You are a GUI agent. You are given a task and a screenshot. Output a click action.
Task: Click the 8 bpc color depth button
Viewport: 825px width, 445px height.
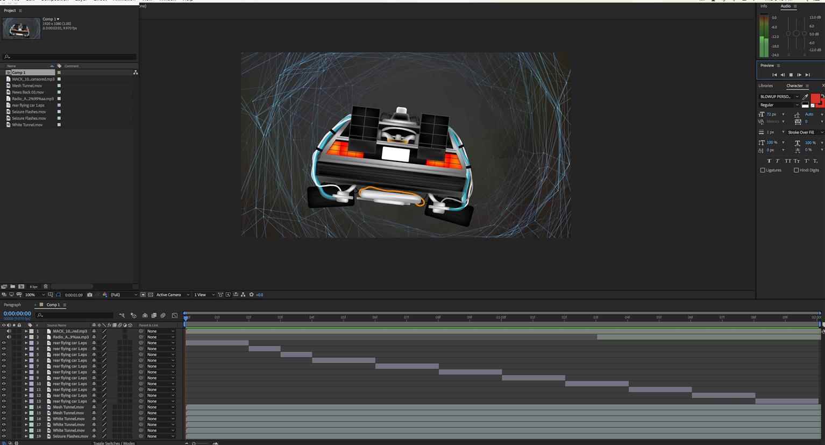pyautogui.click(x=34, y=286)
